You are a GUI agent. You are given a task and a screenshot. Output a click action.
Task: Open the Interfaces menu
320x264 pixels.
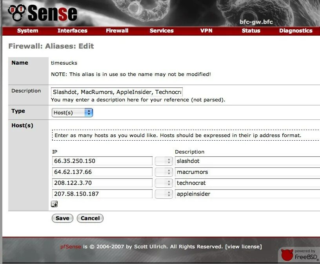tap(72, 31)
